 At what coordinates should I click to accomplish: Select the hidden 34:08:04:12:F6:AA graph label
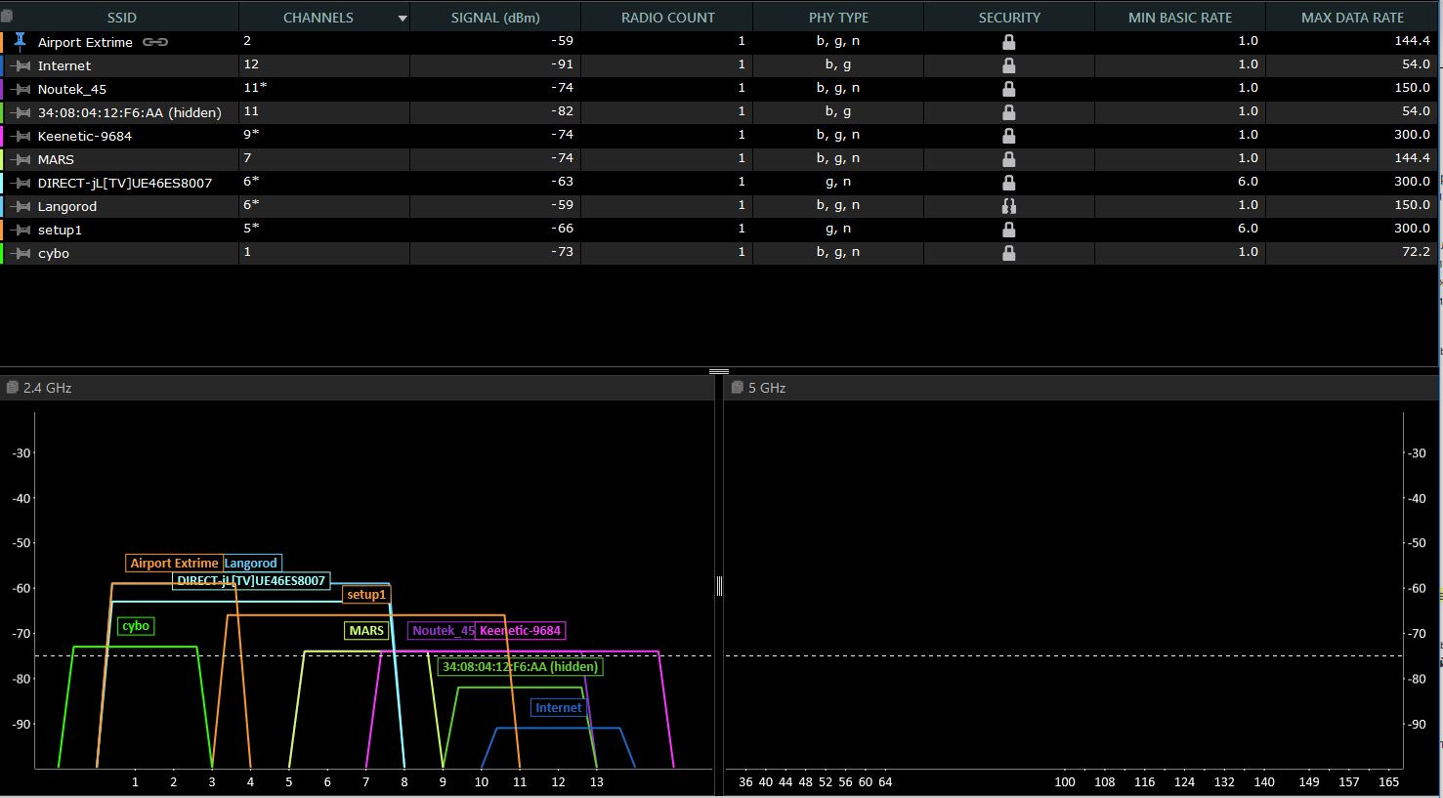click(x=520, y=666)
